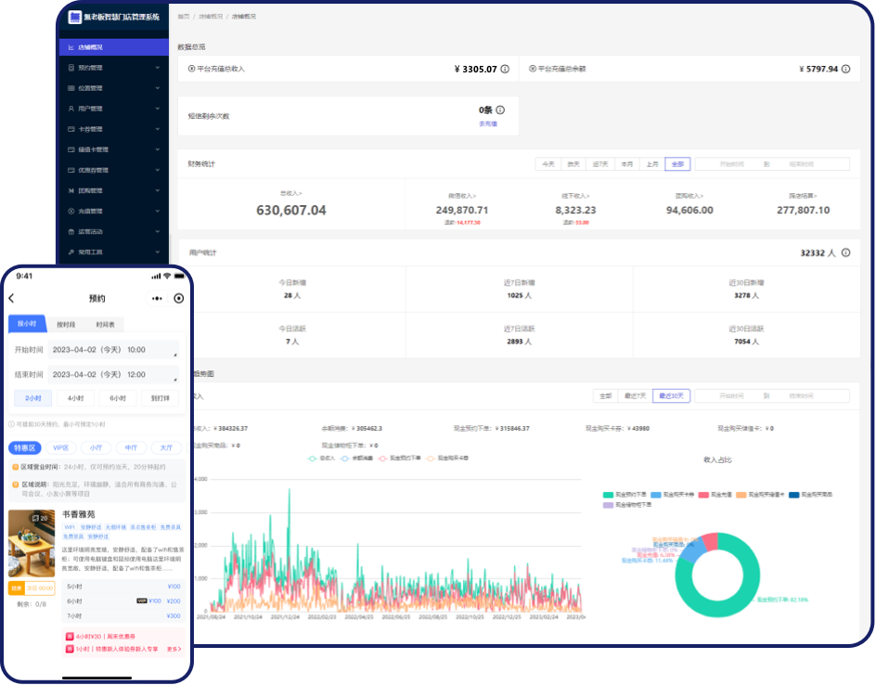Select the VIP区 area tab
Image resolution: width=876 pixels, height=685 pixels.
pyautogui.click(x=60, y=447)
